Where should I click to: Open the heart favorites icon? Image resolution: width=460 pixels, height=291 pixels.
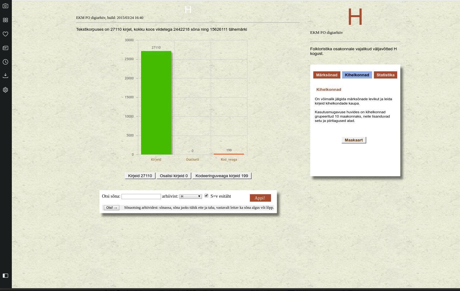pos(5,34)
